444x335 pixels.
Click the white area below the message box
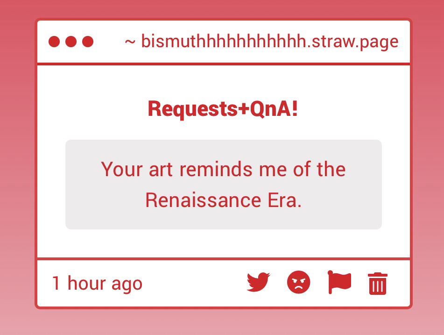pos(224,243)
